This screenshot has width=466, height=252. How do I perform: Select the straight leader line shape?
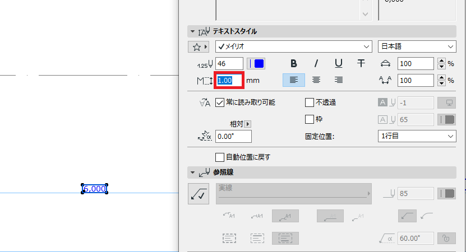point(407,216)
